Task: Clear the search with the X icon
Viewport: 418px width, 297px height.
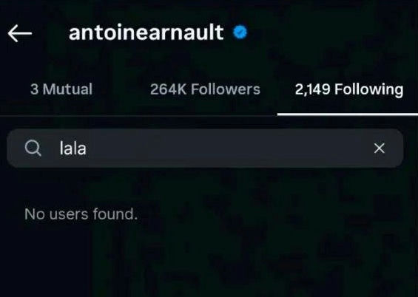Action: 379,148
